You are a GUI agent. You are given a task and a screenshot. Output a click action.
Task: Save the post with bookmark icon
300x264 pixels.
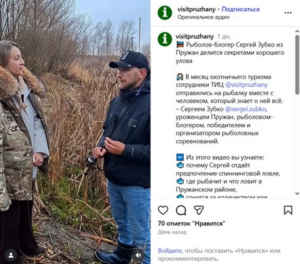coord(288,210)
